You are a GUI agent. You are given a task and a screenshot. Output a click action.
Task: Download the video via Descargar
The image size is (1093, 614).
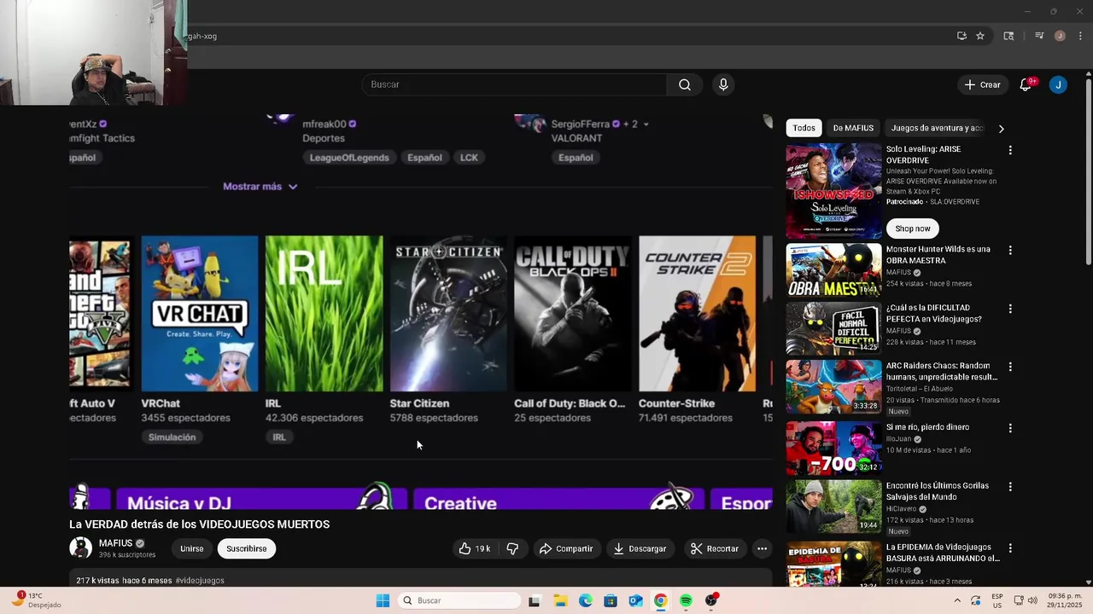coord(640,548)
